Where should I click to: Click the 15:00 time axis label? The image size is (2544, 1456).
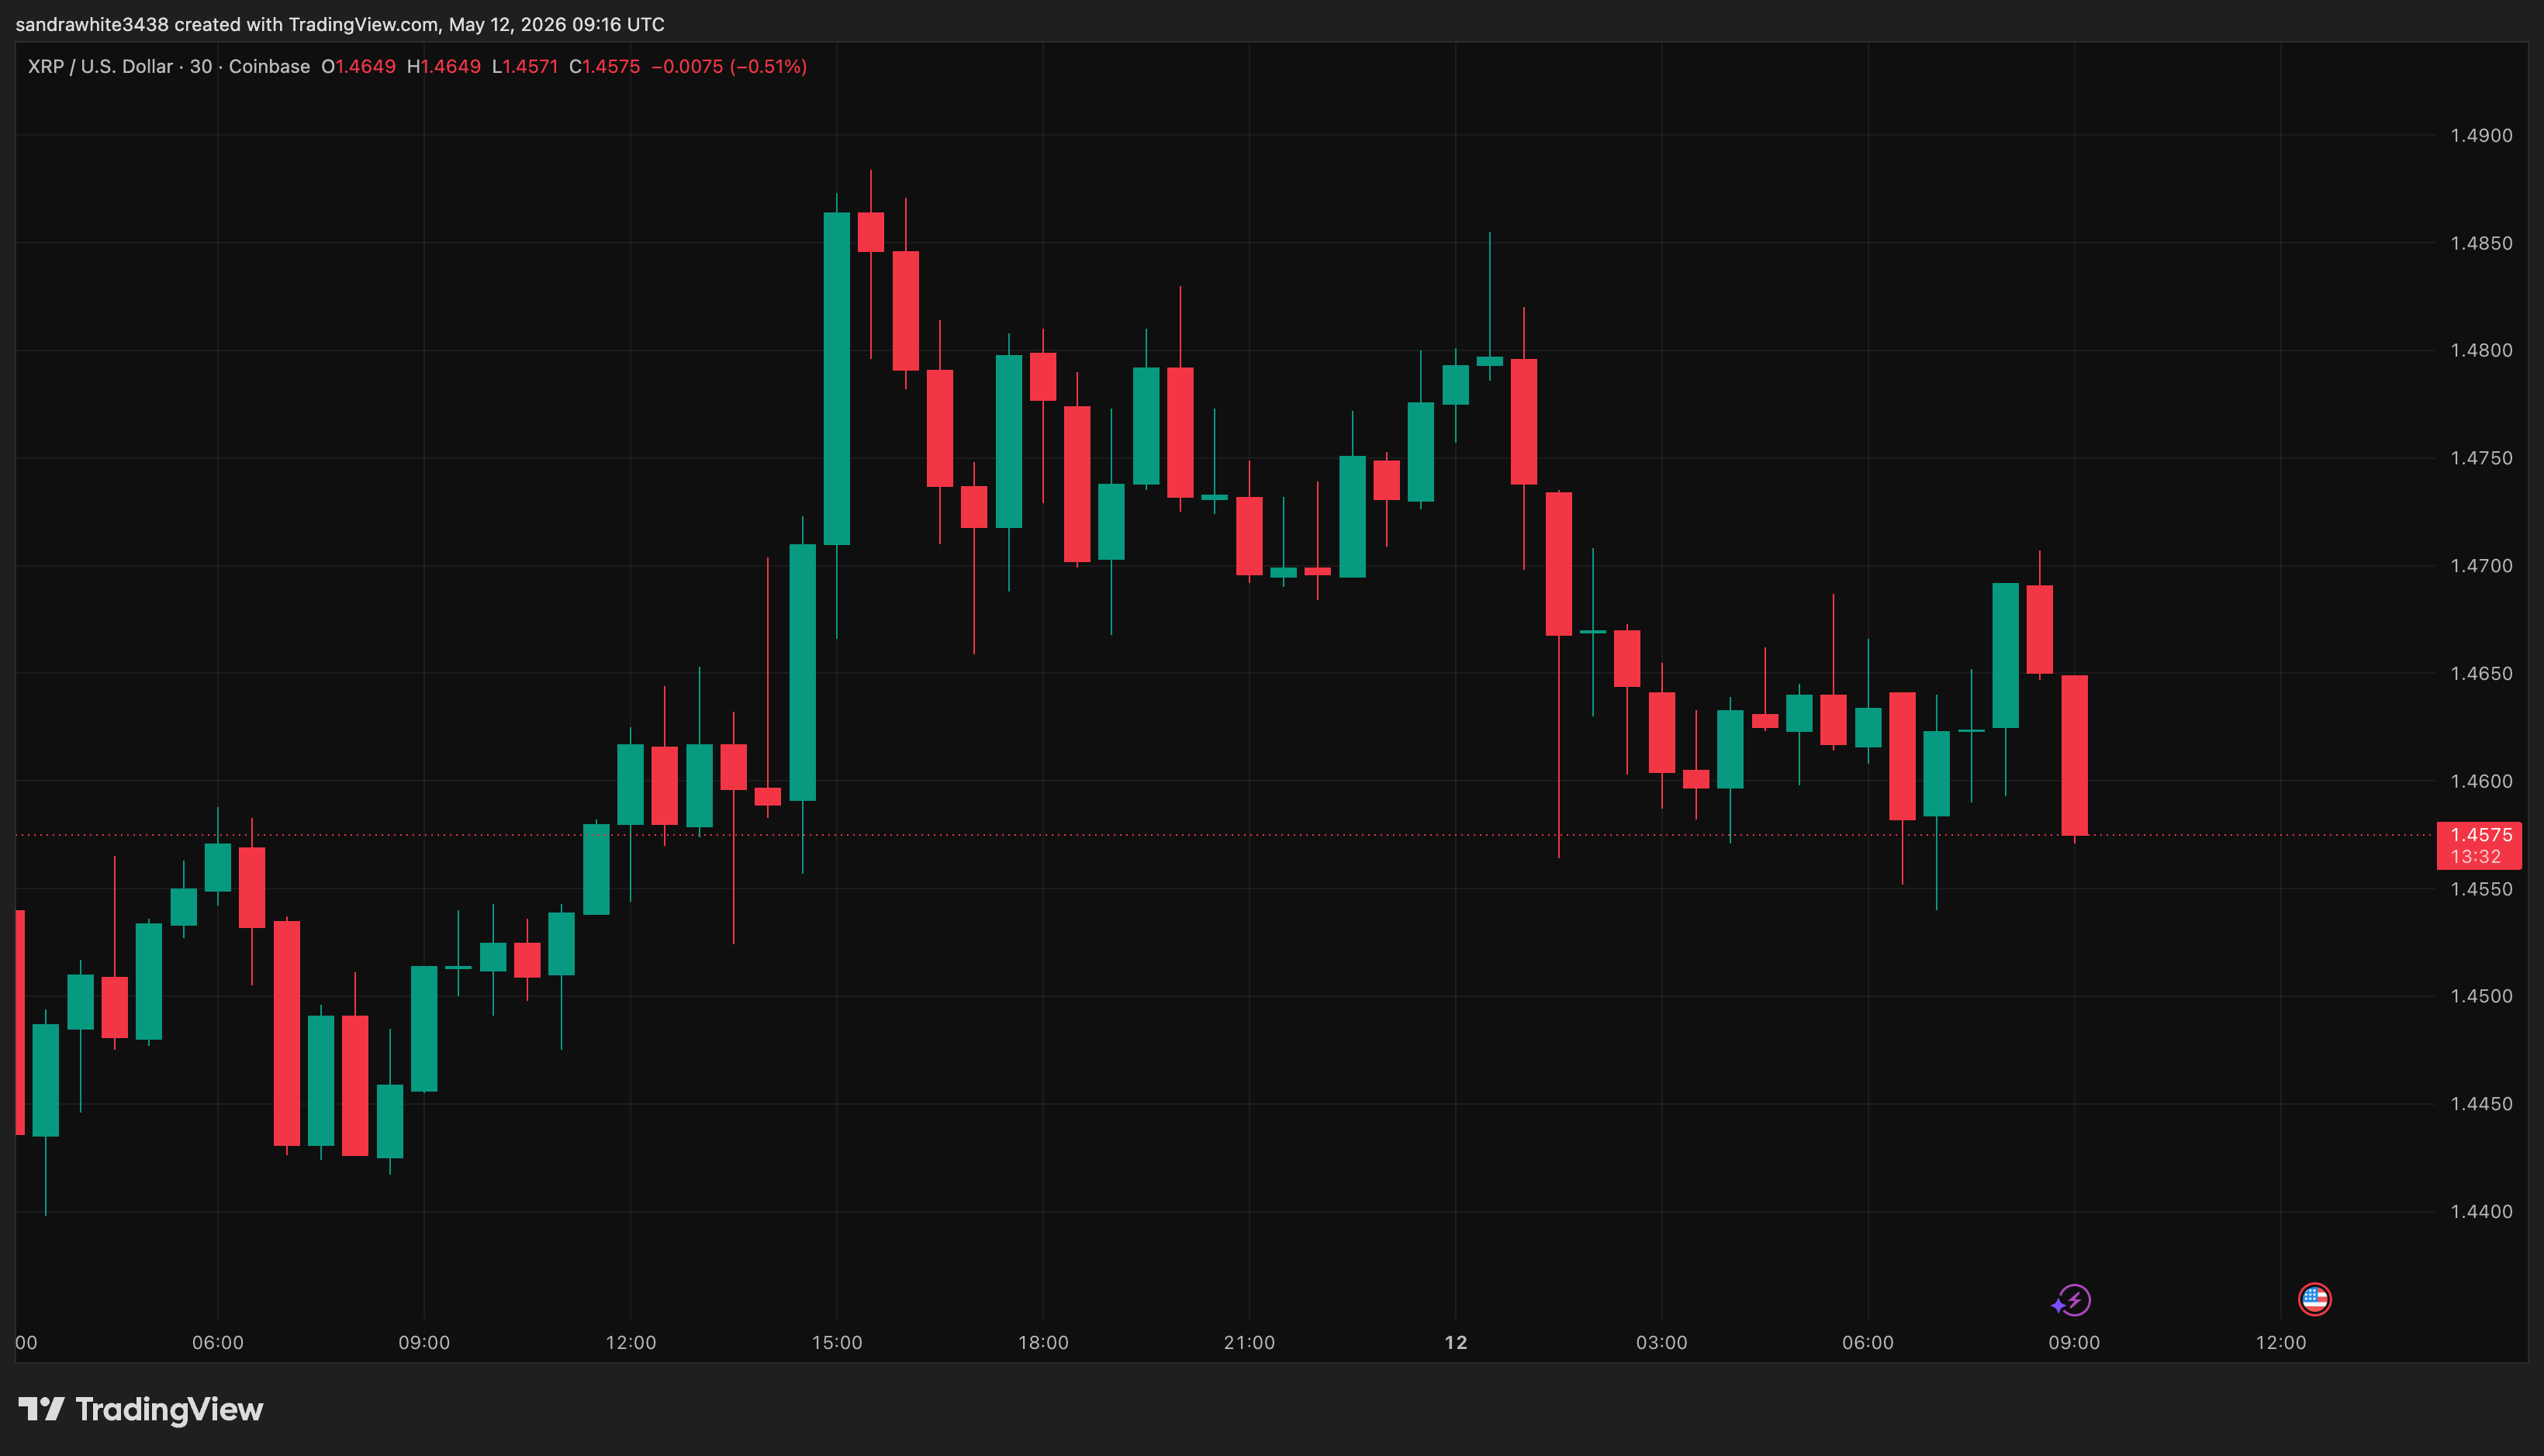[838, 1342]
